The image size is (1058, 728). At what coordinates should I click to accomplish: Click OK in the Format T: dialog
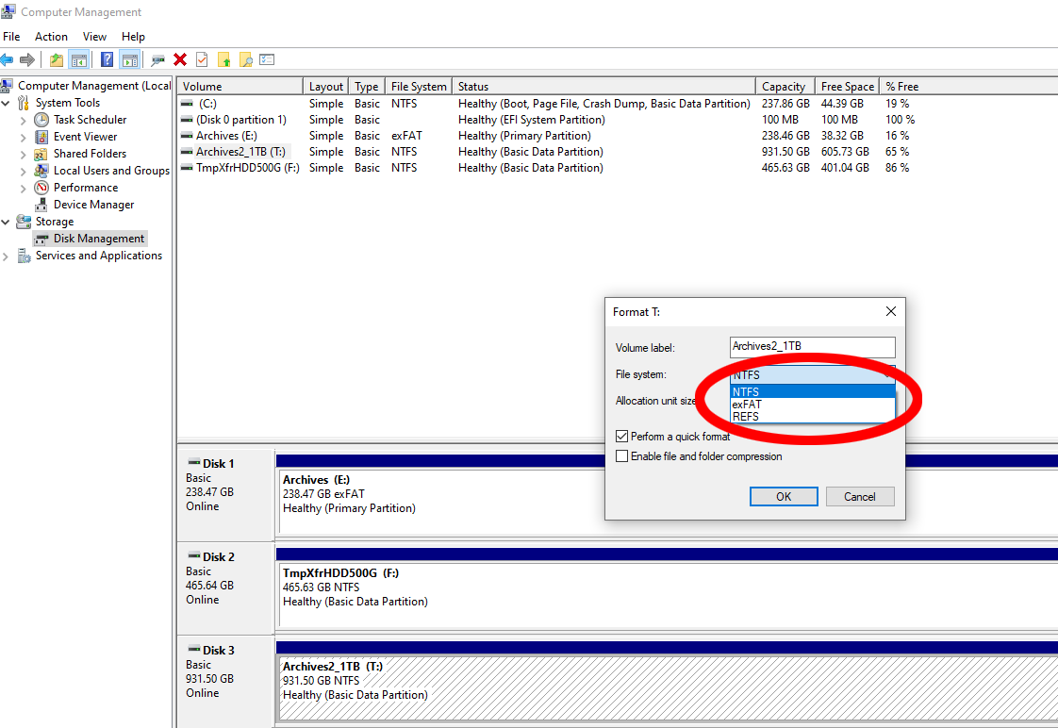(x=784, y=497)
